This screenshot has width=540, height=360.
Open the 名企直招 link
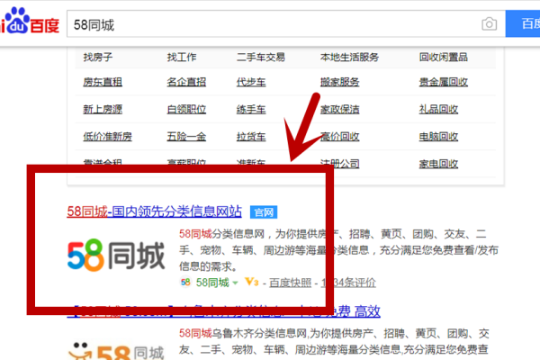click(186, 83)
